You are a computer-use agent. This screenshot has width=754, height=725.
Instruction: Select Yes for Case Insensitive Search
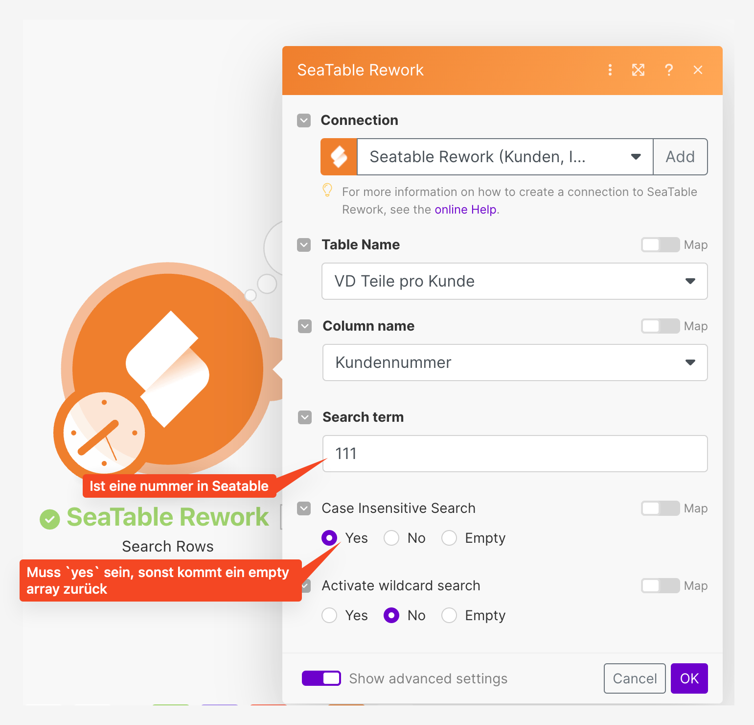tap(329, 538)
